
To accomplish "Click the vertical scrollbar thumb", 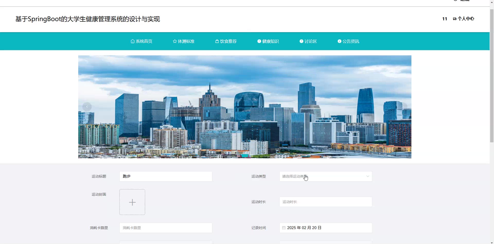I will pos(492,75).
